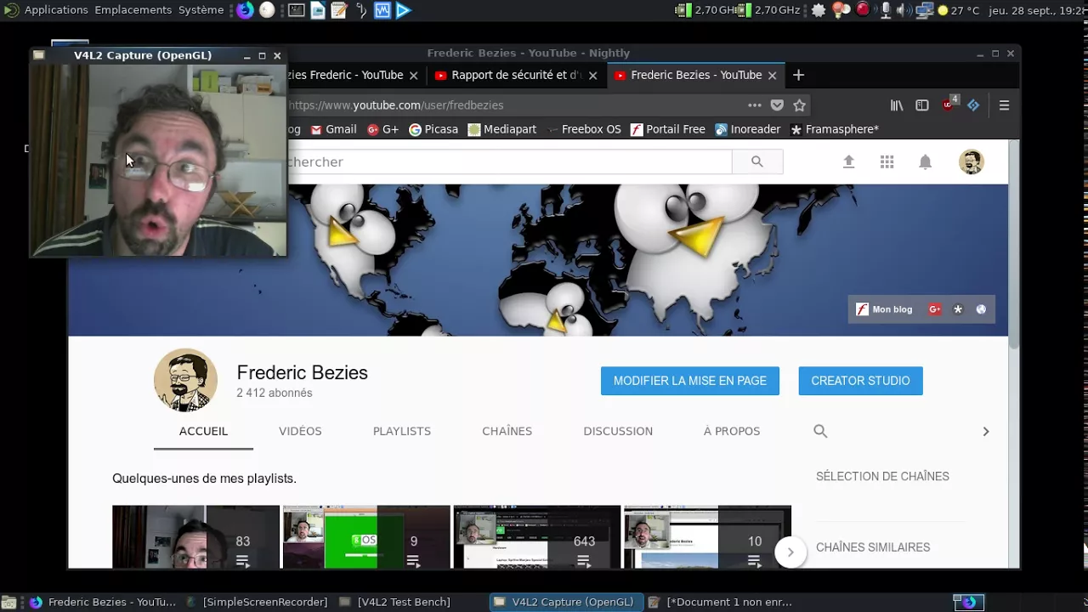Open the Inoreader bookmark
This screenshot has height=612, width=1088.
(748, 129)
